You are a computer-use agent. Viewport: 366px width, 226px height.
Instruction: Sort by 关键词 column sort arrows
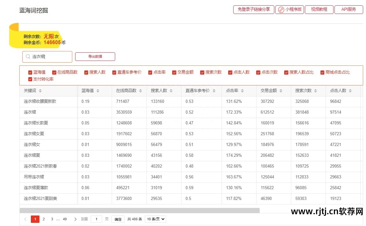tap(40, 91)
